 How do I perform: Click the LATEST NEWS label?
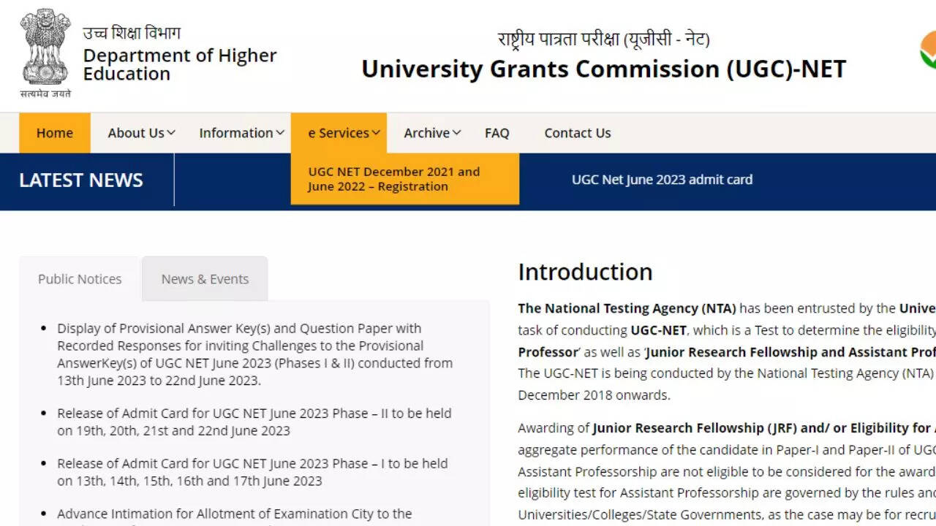tap(81, 180)
